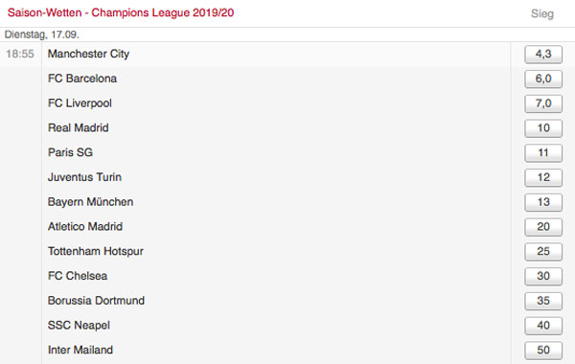The width and height of the screenshot is (575, 364).
Task: Choose the 20 odds for Atletico Madrid
Action: [x=543, y=227]
